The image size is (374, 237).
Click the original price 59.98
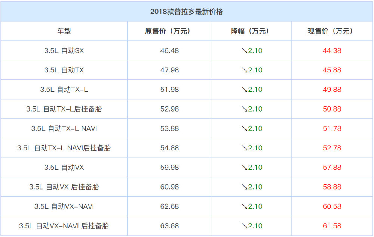coord(169,167)
